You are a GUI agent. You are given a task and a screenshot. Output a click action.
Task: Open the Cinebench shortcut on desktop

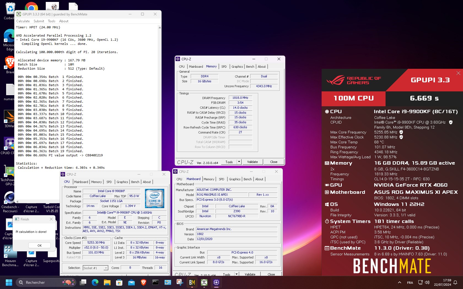click(10, 202)
